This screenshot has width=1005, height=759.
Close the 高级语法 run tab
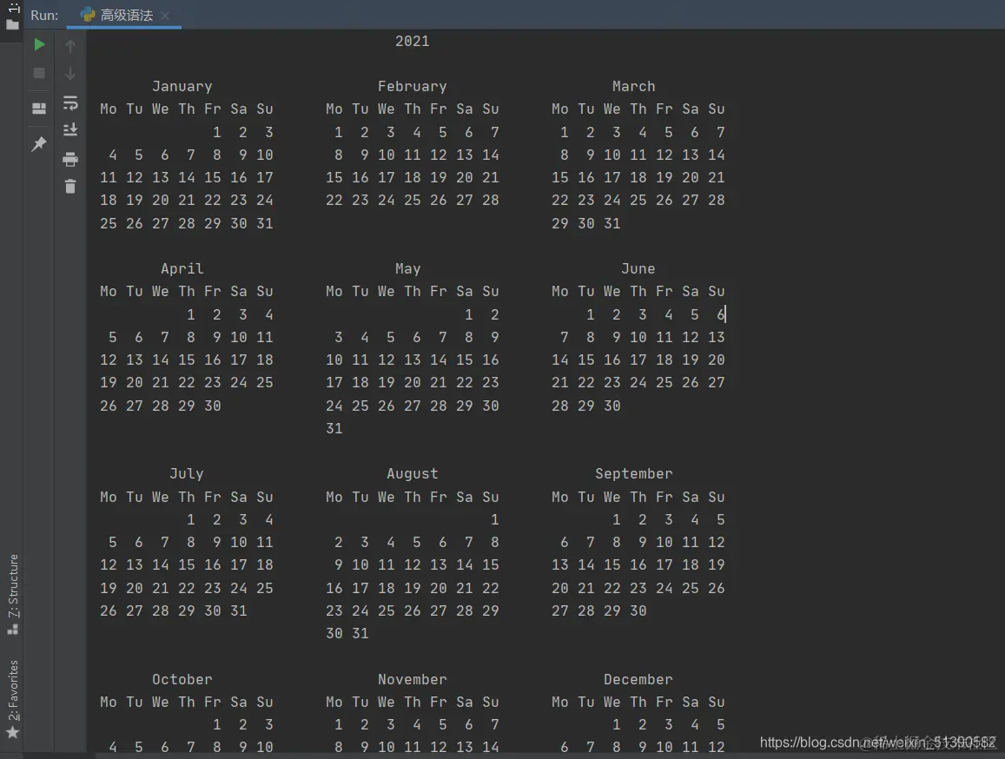click(165, 16)
